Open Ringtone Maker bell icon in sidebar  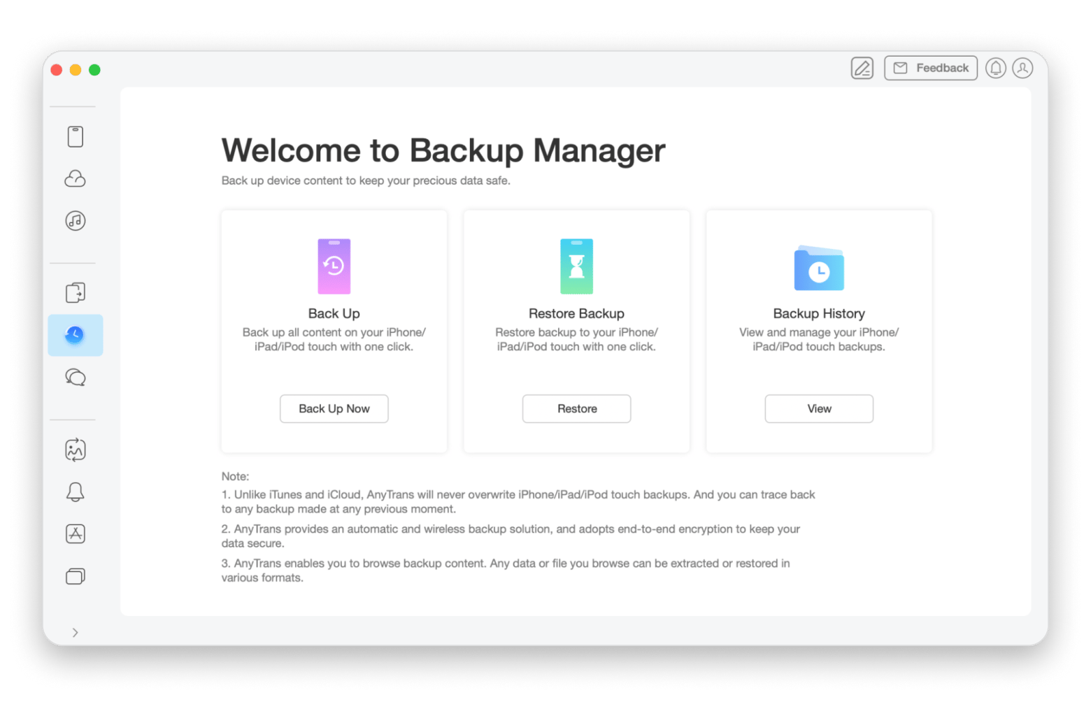click(76, 492)
